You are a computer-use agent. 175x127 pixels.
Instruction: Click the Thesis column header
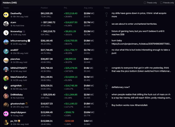[x=107, y=8]
